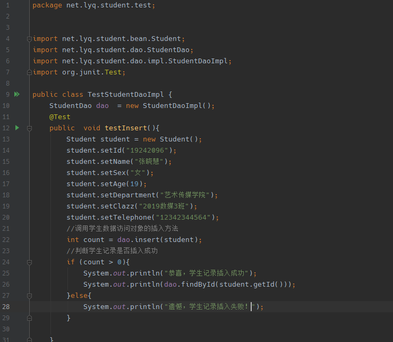Click dao.insert(student) call
The height and width of the screenshot is (342, 393).
(158, 240)
